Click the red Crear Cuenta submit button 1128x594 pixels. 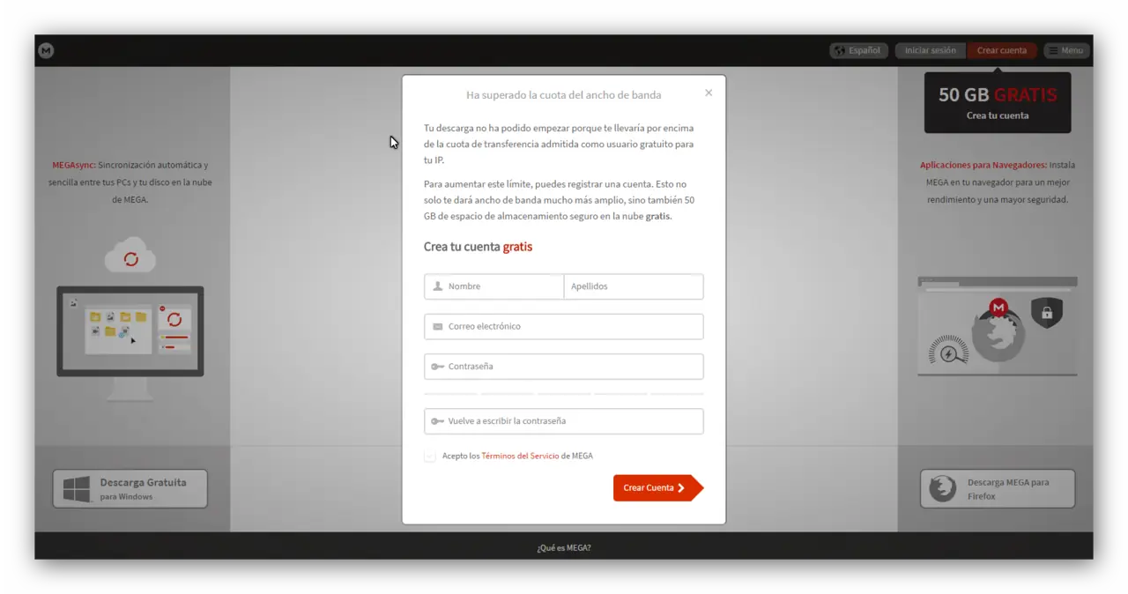coord(658,487)
